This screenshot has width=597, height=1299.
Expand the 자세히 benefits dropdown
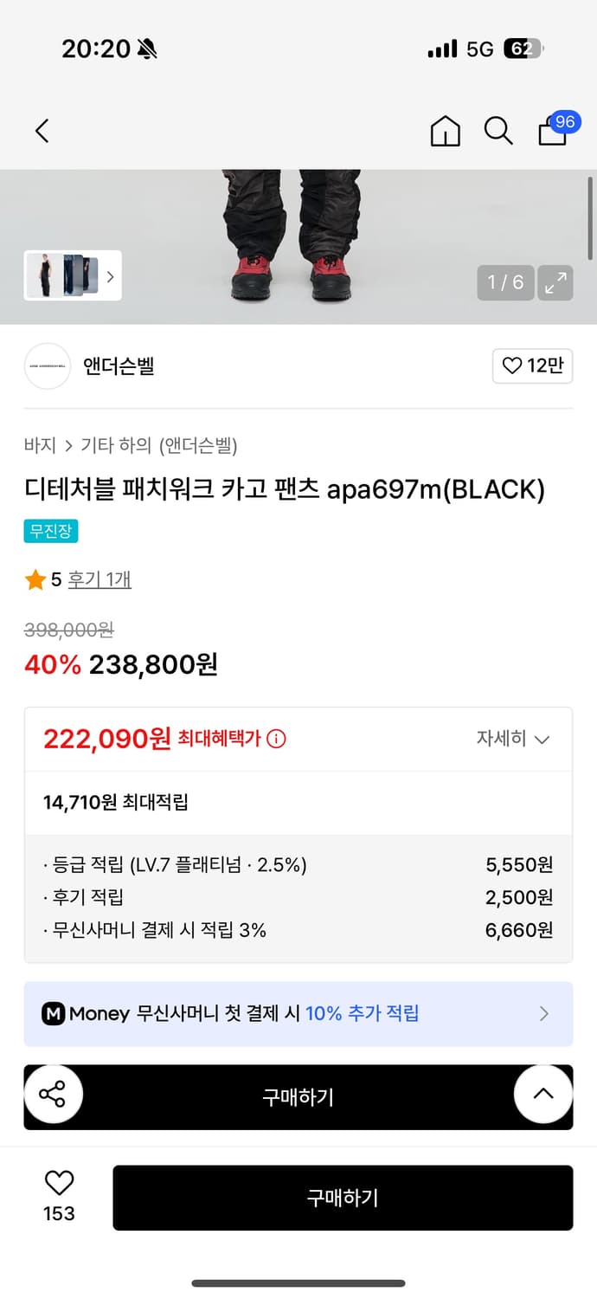point(517,739)
